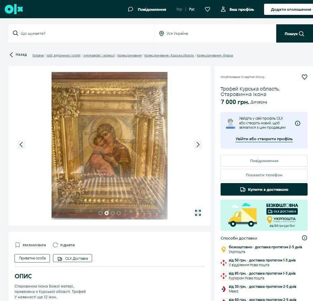The width and height of the screenshot is (313, 301).
Task: Click the Укрпошта delivery pin icon
Action: pos(224,249)
